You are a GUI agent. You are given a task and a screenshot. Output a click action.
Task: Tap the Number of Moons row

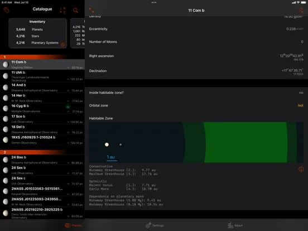pos(196,42)
